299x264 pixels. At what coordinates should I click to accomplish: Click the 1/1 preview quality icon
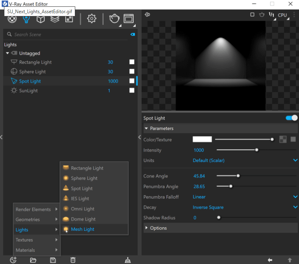[271, 15]
